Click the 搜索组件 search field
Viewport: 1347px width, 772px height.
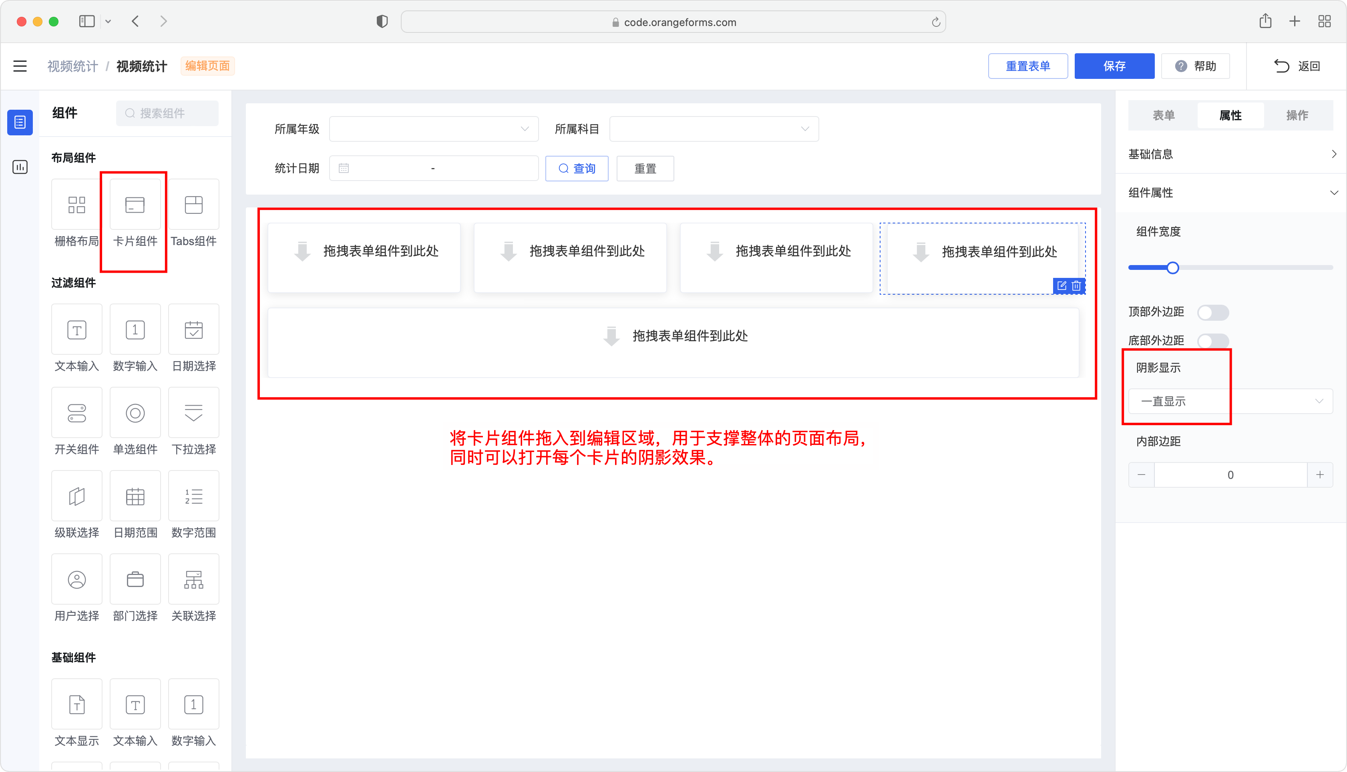pyautogui.click(x=167, y=113)
